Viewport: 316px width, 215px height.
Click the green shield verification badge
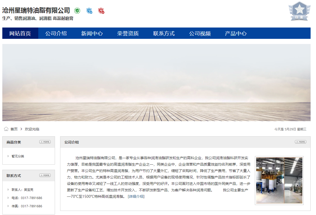click(77, 11)
